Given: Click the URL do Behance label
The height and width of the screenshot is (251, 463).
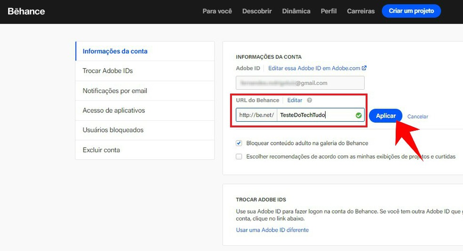Looking at the screenshot, I should [x=257, y=100].
